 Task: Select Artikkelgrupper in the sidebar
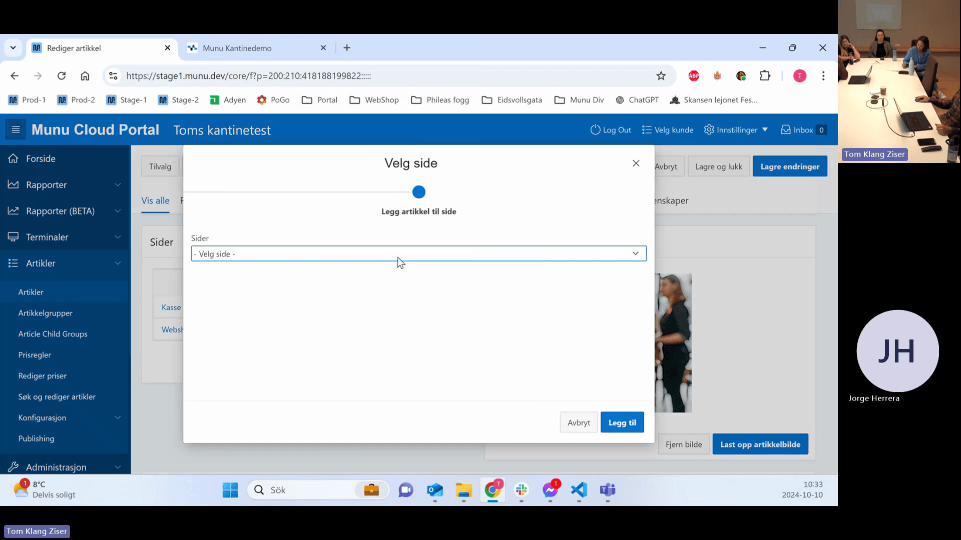click(x=45, y=313)
